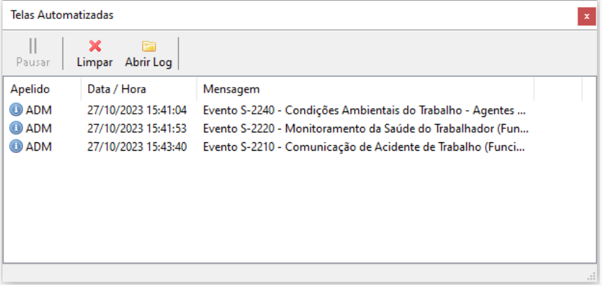The image size is (602, 286).
Task: Click the red X Limpar icon
Action: pos(95,46)
